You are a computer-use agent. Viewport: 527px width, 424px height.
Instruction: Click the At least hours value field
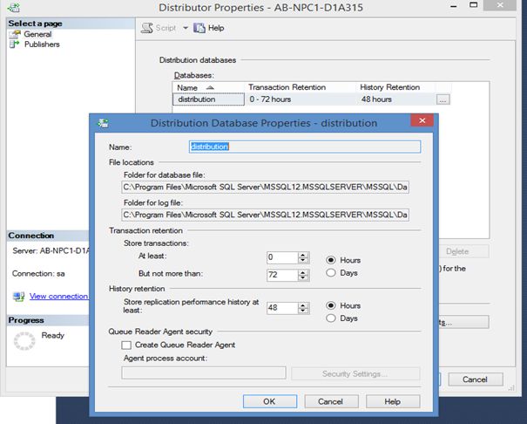pyautogui.click(x=282, y=257)
